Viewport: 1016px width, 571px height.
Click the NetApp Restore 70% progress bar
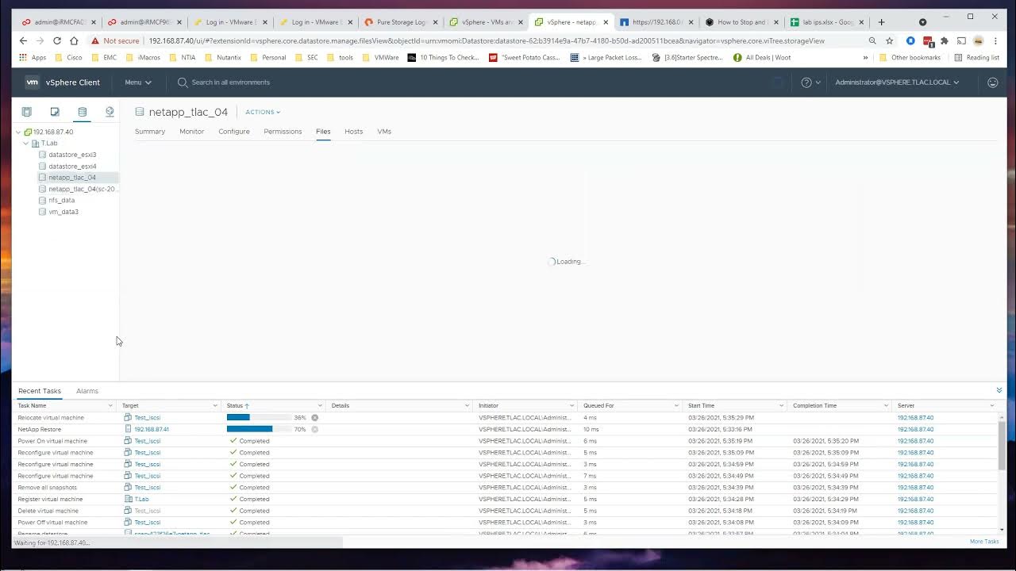(259, 429)
